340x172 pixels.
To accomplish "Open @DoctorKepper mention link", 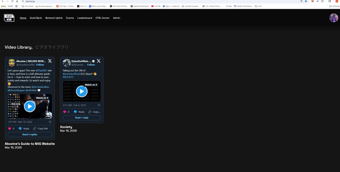I will point(16,90).
